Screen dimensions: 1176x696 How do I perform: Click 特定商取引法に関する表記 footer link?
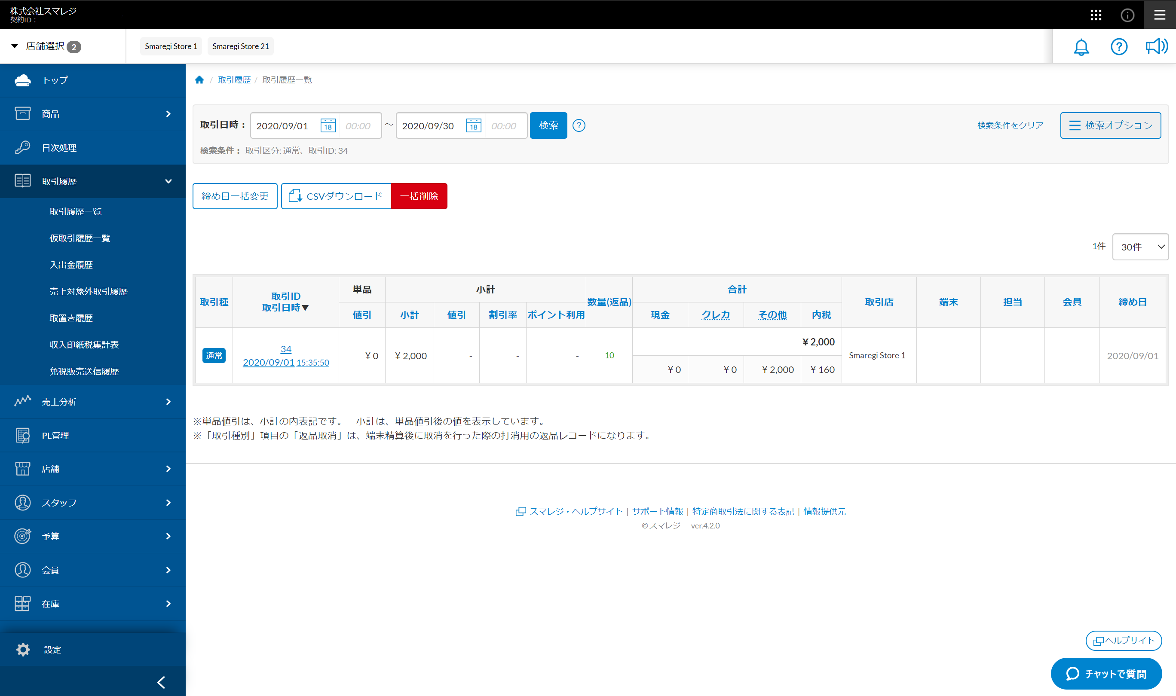(x=743, y=512)
